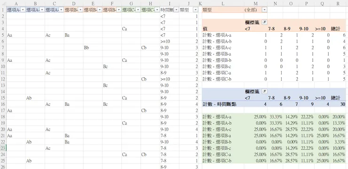
Task: Open the filter arrow in column G header
Action: pos(138,10)
